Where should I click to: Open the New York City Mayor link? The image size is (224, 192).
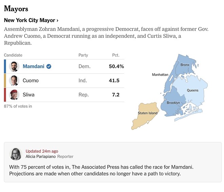point(30,20)
